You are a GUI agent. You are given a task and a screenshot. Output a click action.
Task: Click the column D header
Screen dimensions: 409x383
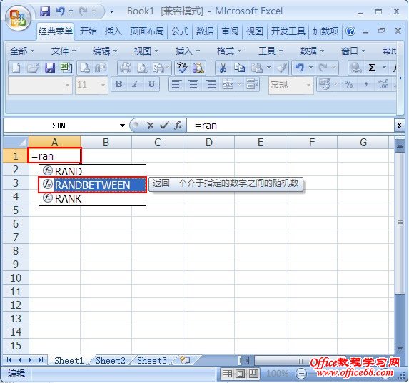(208, 143)
